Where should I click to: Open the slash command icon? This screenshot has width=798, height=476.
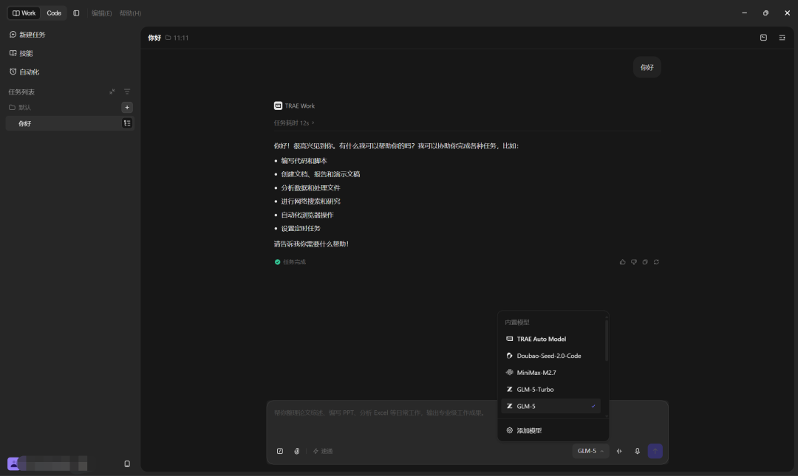click(x=280, y=451)
